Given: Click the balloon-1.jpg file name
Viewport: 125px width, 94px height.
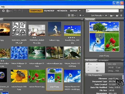Looking at the screenshot, I should point(54,40).
